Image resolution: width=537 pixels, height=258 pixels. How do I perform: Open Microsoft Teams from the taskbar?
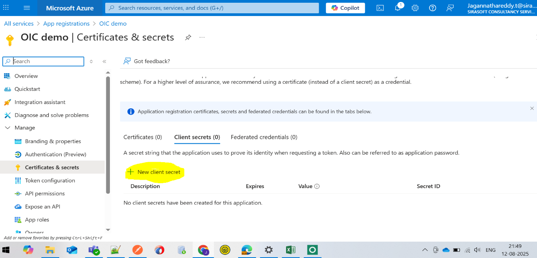(x=94, y=250)
